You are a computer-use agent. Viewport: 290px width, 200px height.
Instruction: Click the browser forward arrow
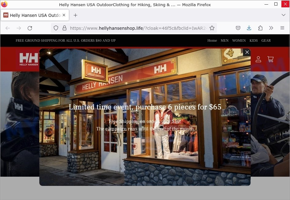[x=19, y=28]
